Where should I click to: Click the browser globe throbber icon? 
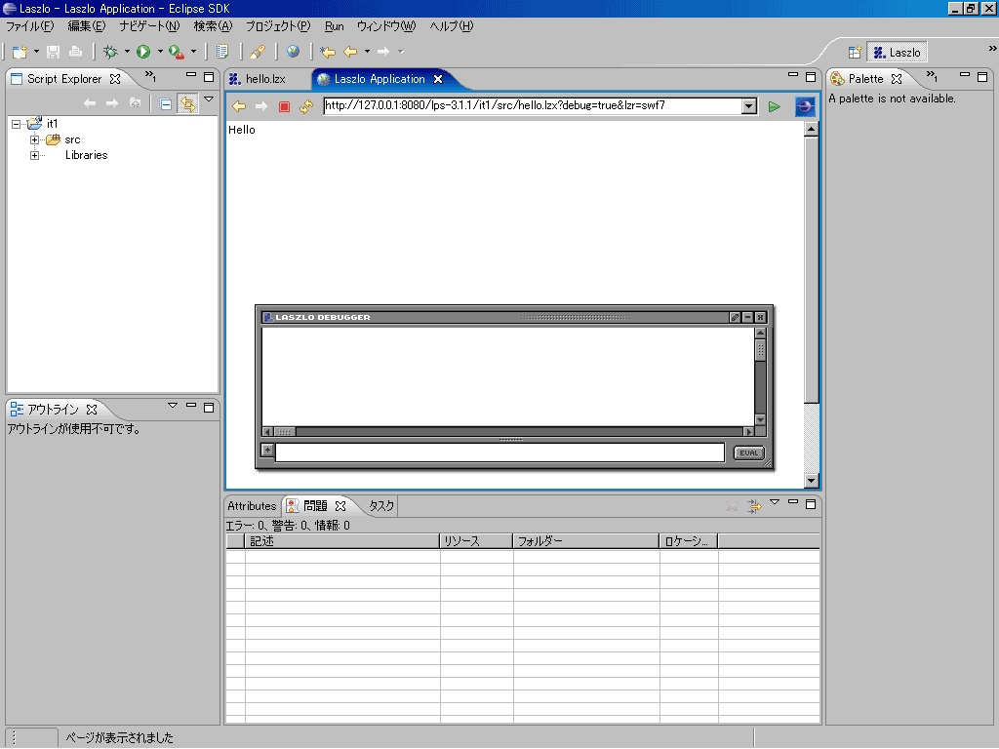click(x=805, y=106)
